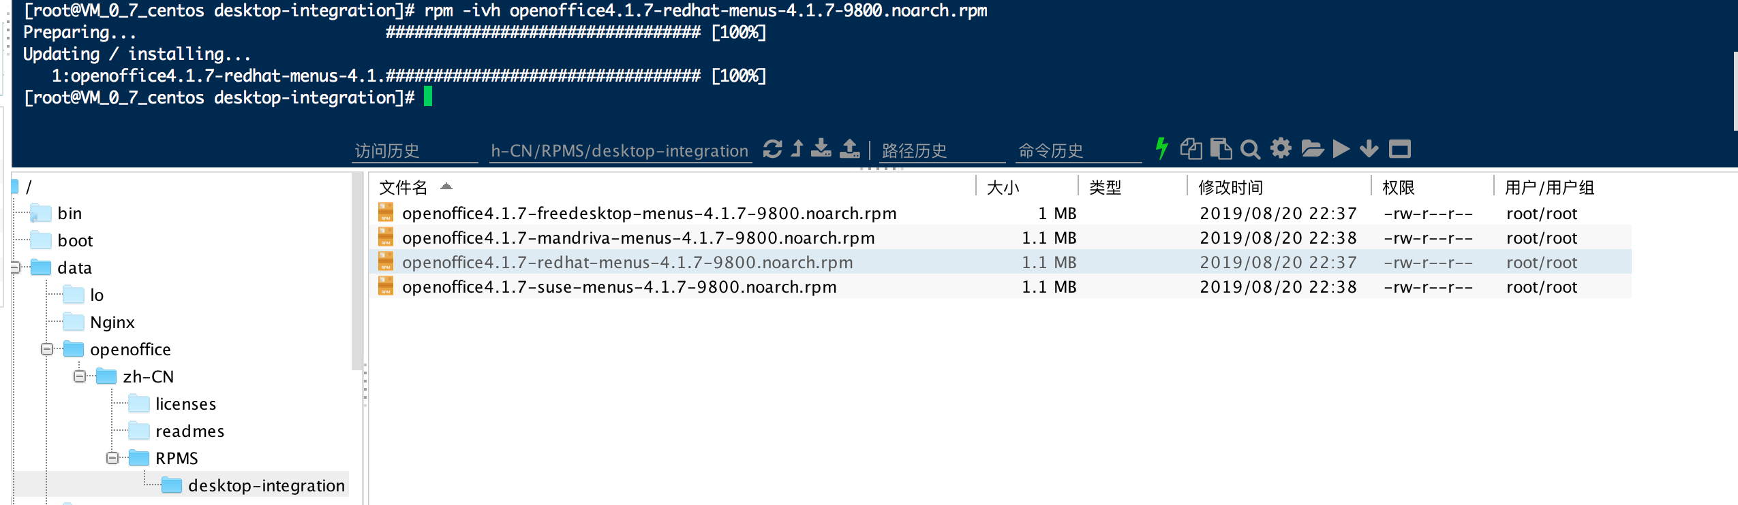Screen dimensions: 1738x505
Task: Click the fullscreen window icon
Action: coord(1400,148)
